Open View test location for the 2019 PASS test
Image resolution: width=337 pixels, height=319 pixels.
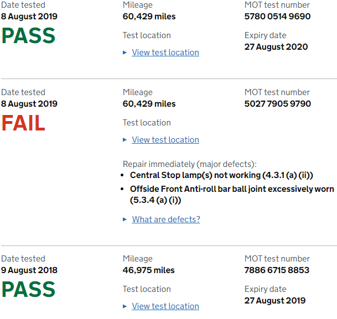coord(165,53)
